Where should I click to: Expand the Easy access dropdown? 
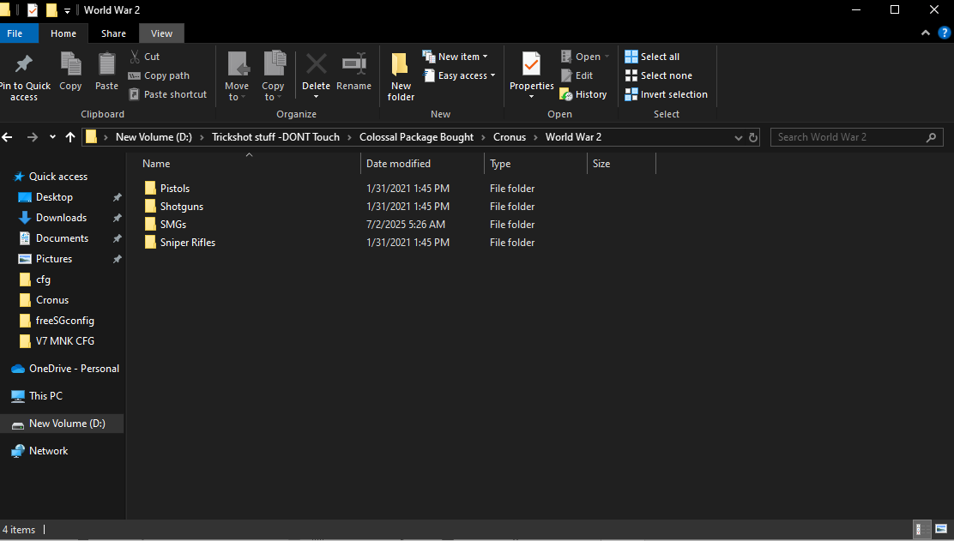(492, 75)
